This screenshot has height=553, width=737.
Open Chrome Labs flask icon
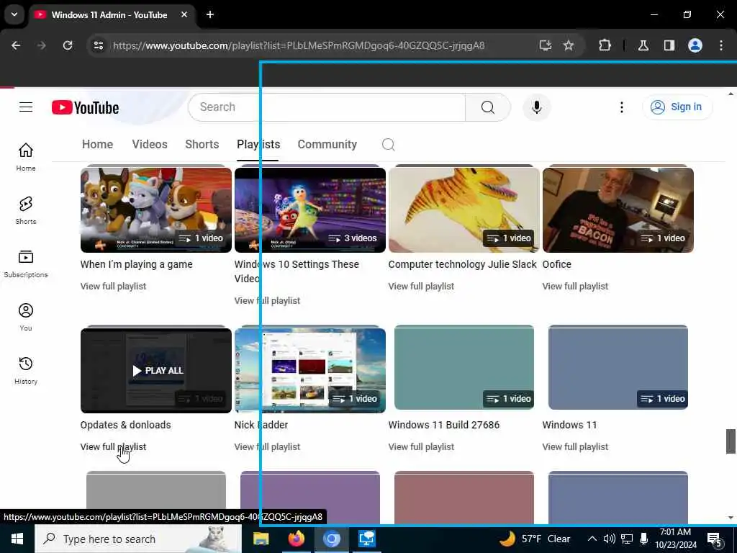tap(643, 45)
